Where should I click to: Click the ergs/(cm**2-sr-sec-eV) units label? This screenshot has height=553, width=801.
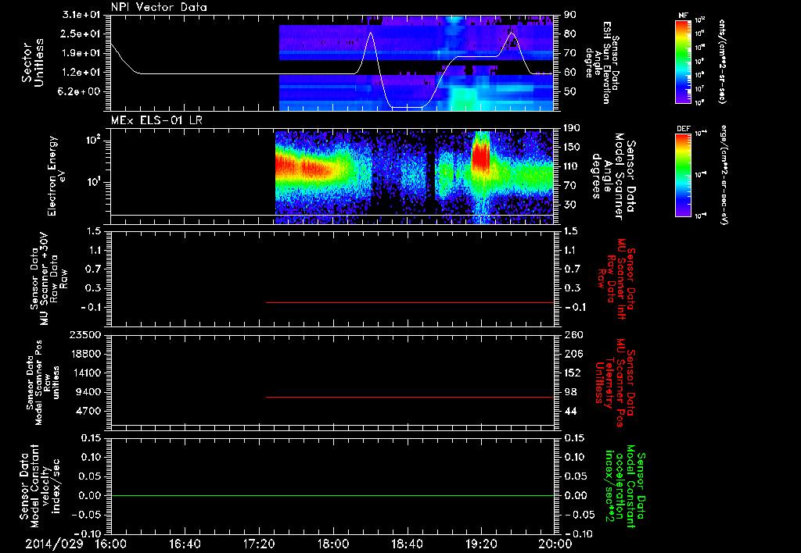tap(724, 175)
